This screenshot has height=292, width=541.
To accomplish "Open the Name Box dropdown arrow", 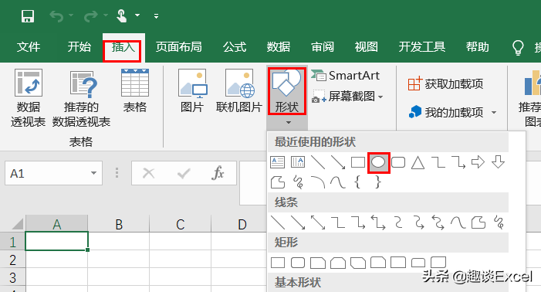I will [x=93, y=173].
